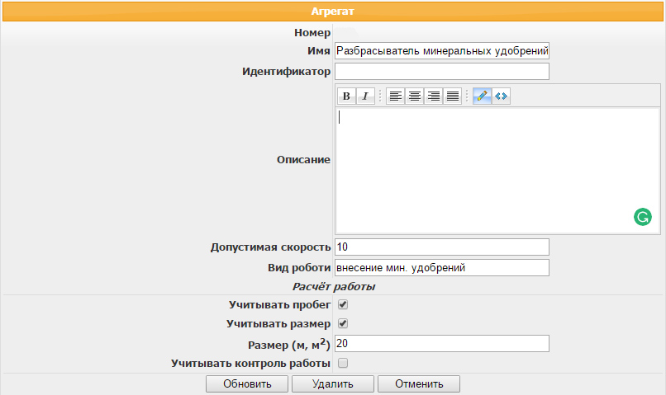666x395 pixels.
Task: Click the Учитывать контроль работы label
Action: click(x=250, y=363)
